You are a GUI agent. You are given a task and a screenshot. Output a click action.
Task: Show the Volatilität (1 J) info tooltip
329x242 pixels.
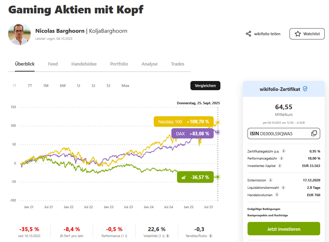tap(167, 236)
